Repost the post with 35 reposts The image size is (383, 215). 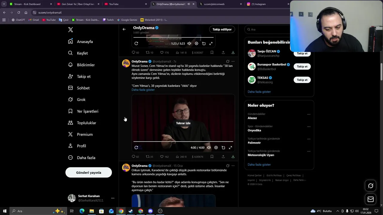click(x=149, y=156)
